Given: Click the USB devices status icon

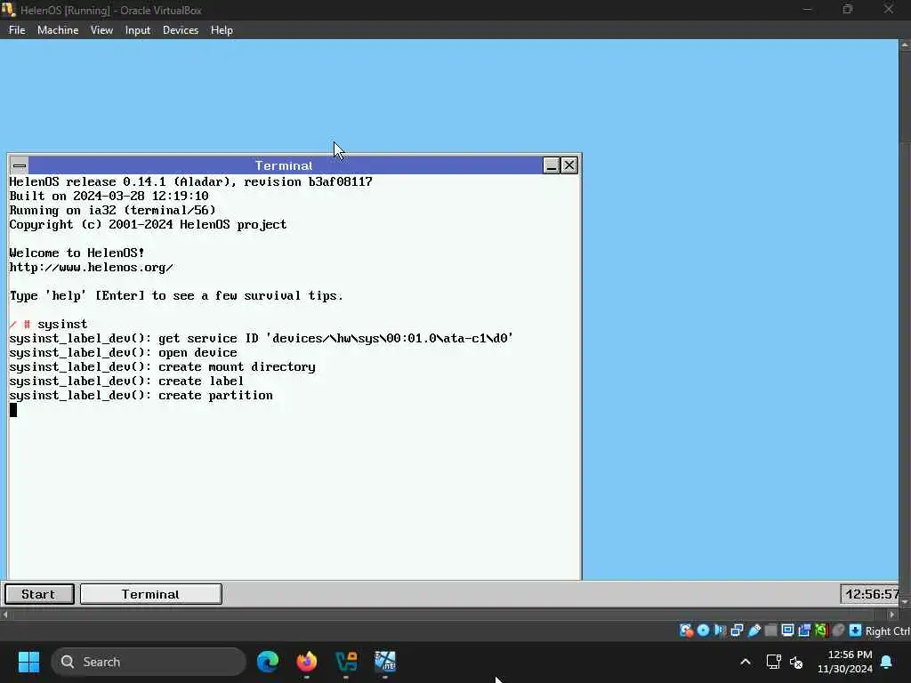Looking at the screenshot, I should click(754, 631).
